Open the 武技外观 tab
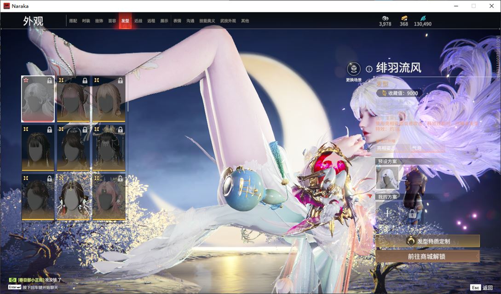The width and height of the screenshot is (501, 294). coord(228,21)
